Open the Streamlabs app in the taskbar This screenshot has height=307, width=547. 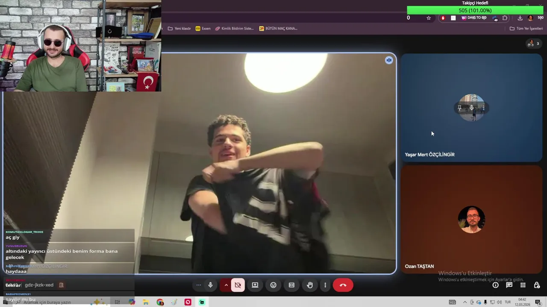[202, 302]
